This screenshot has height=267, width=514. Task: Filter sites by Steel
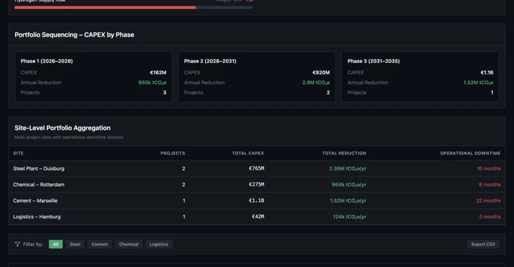pyautogui.click(x=75, y=245)
